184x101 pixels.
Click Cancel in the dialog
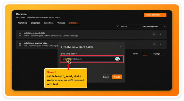coord(106,77)
